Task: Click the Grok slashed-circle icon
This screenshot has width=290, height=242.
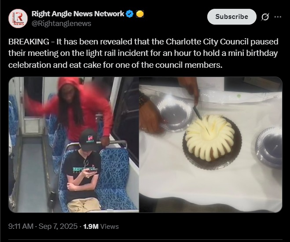Action: coord(265,17)
